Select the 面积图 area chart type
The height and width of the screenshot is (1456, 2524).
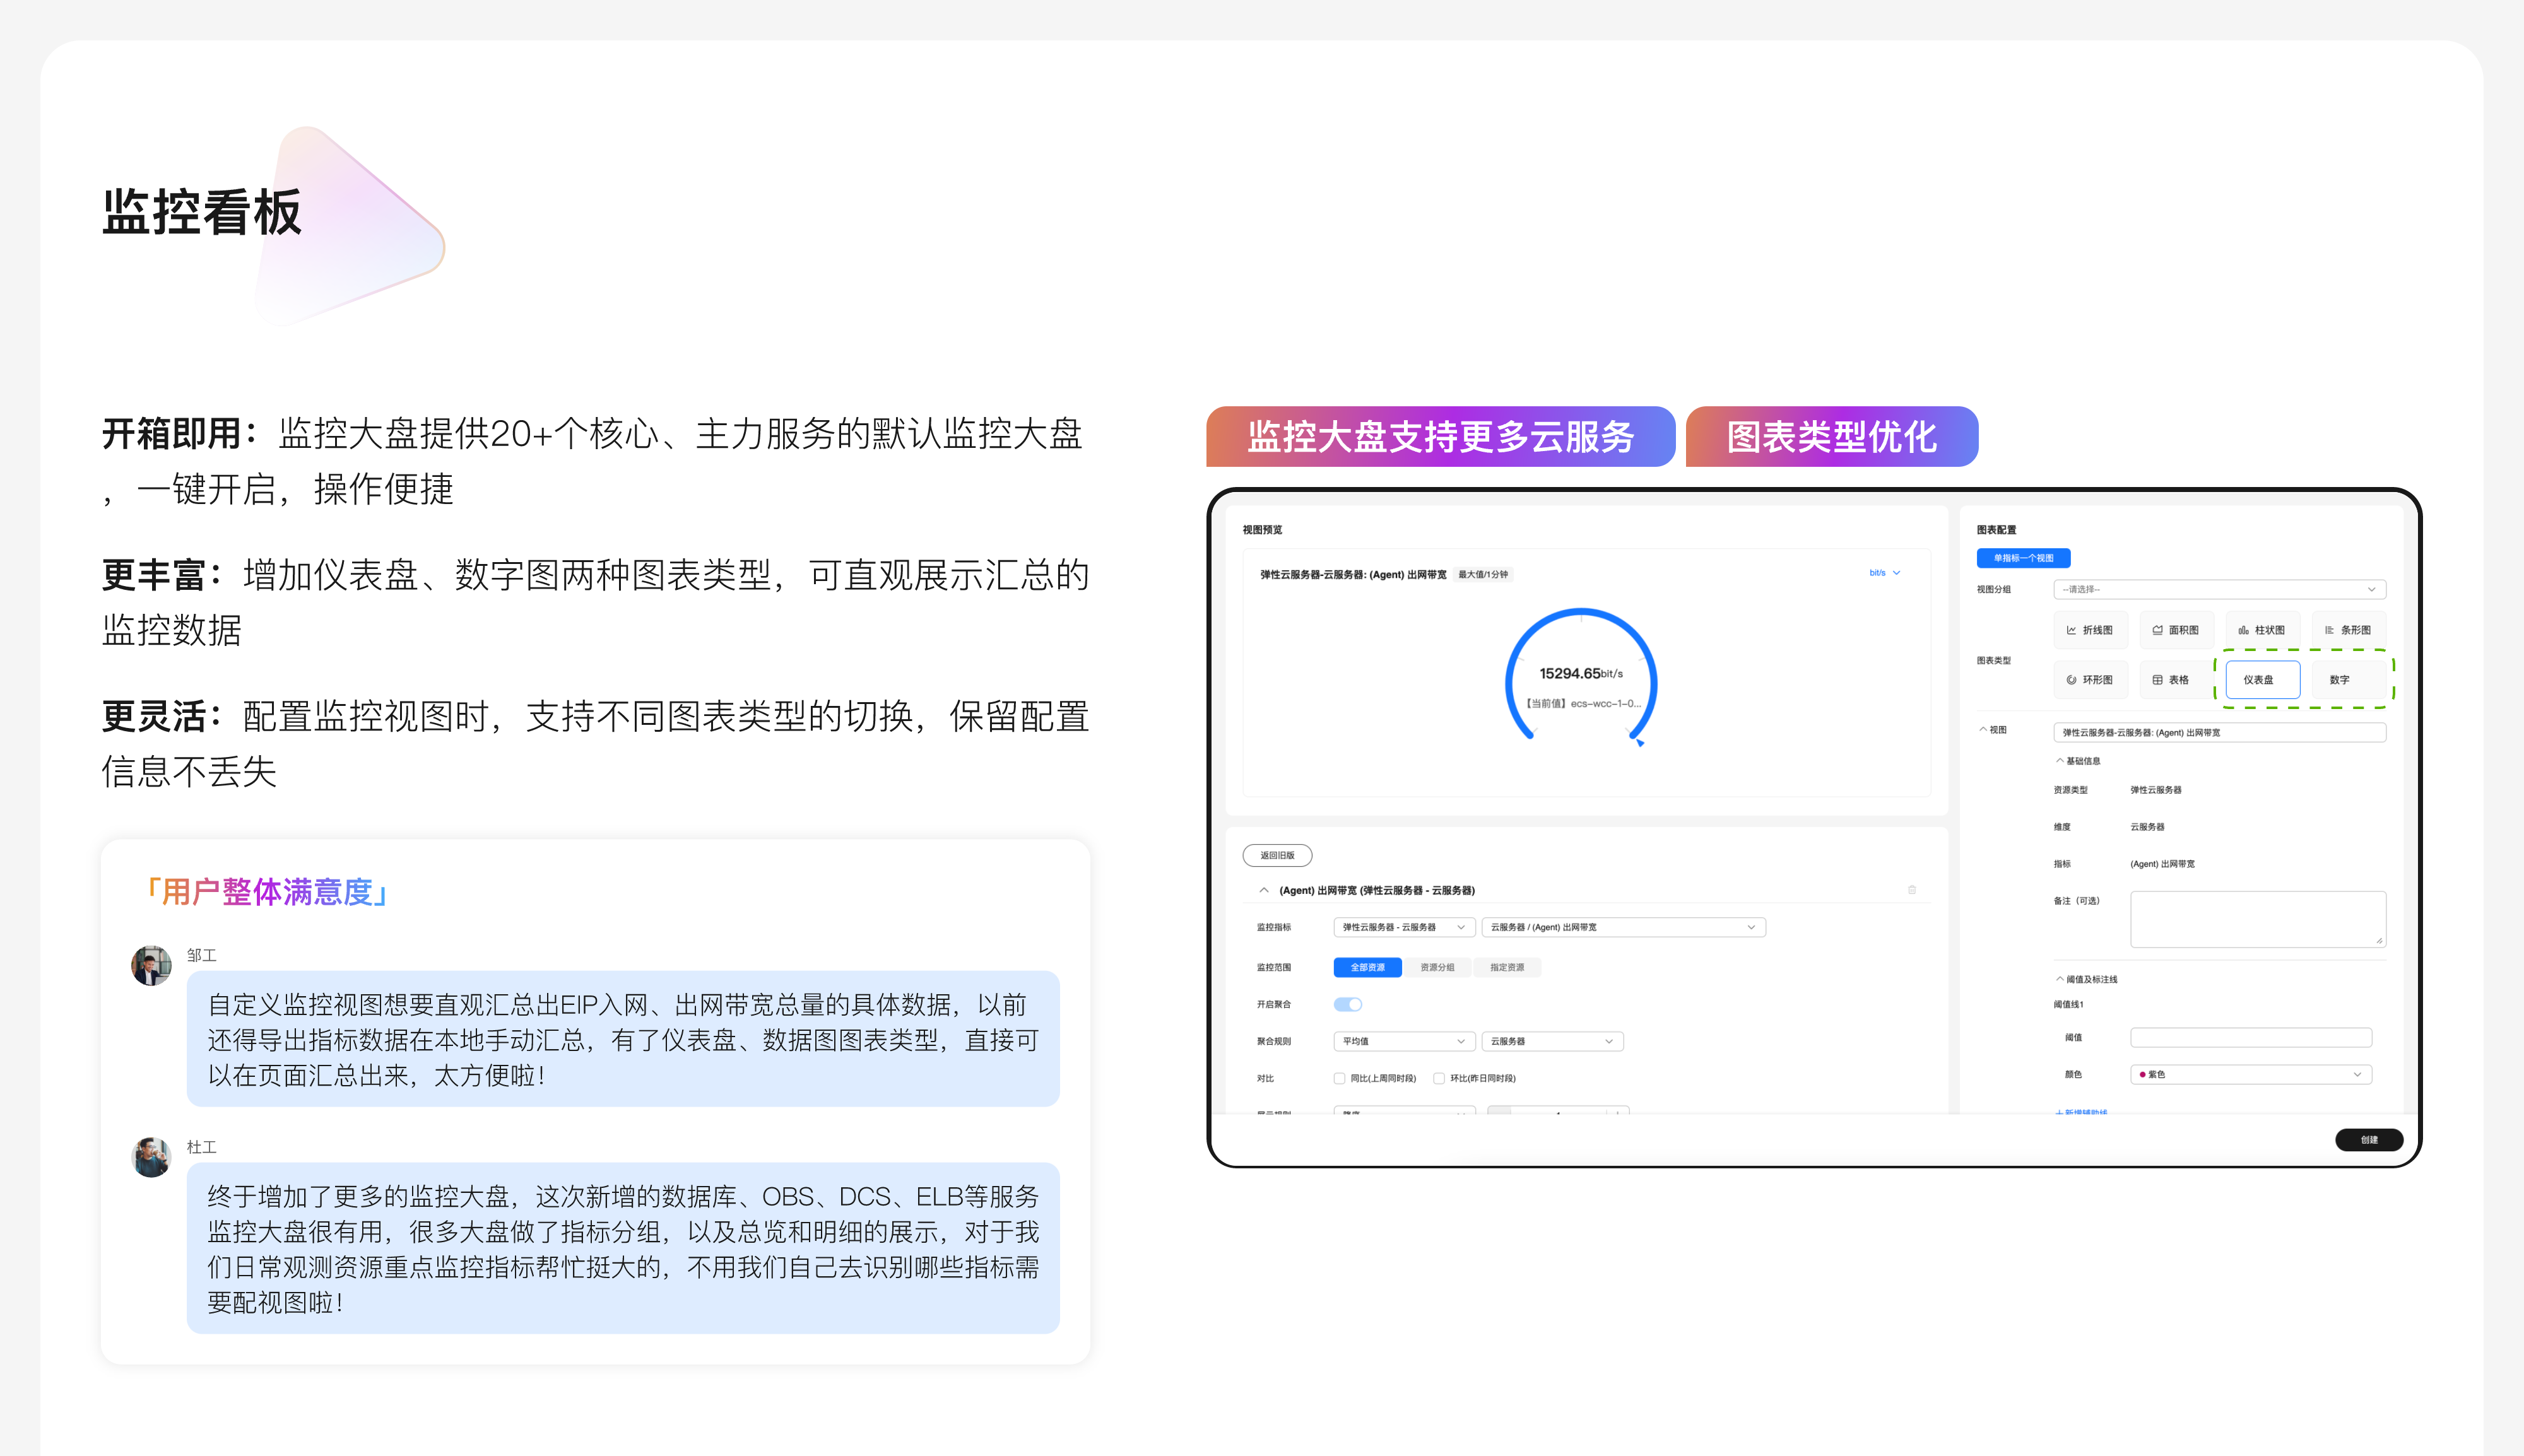click(2176, 630)
